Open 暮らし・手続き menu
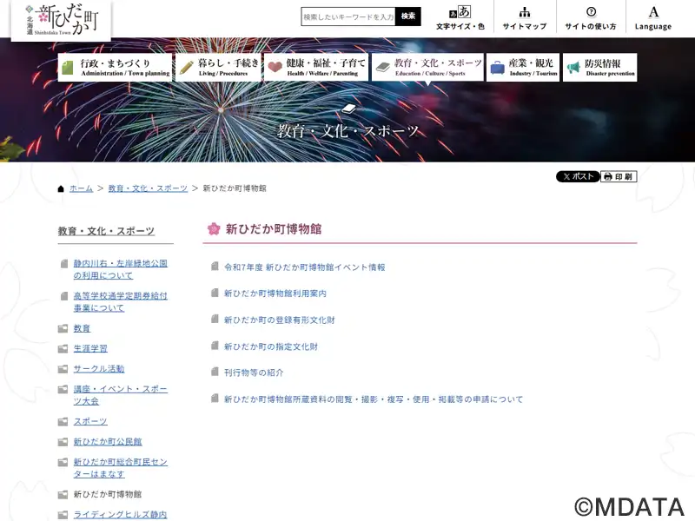Image resolution: width=695 pixels, height=521 pixels. (x=219, y=68)
